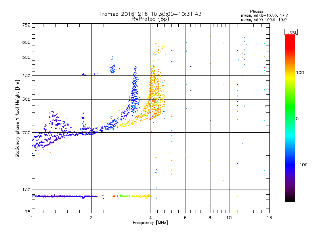This screenshot has width=317, height=237.
Task: Click the blue E-layer trace below 100 km
Action: (65, 196)
